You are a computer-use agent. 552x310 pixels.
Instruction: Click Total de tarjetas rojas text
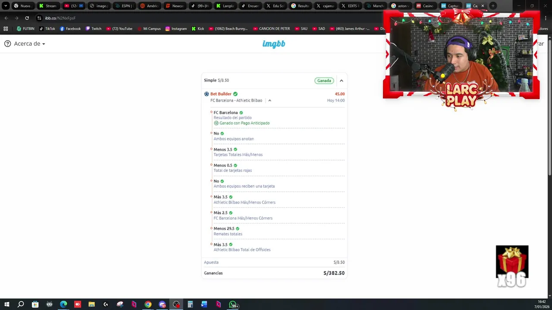pyautogui.click(x=233, y=170)
